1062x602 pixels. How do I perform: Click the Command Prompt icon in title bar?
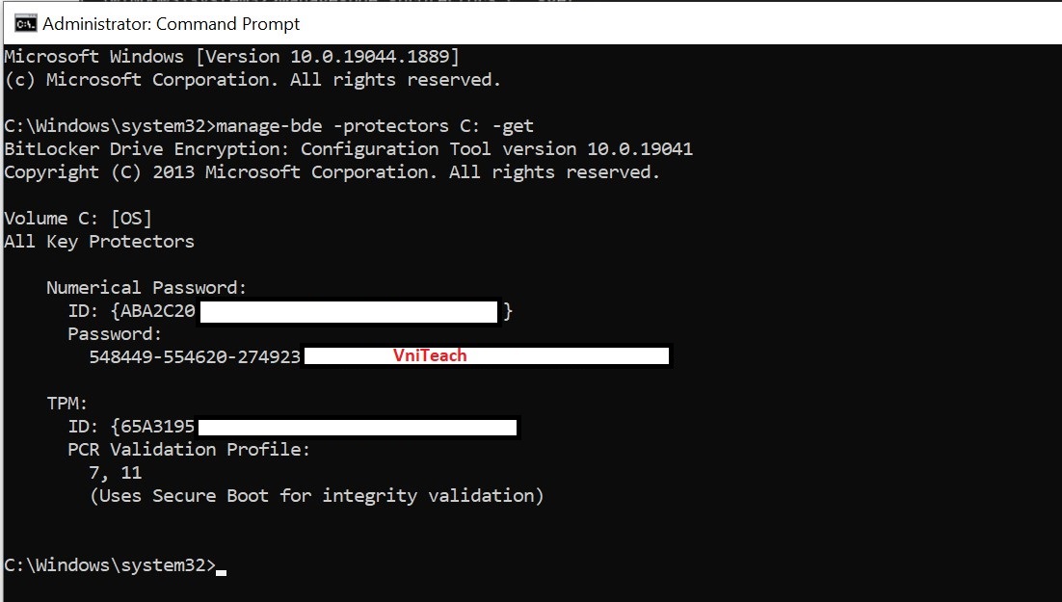coord(25,23)
